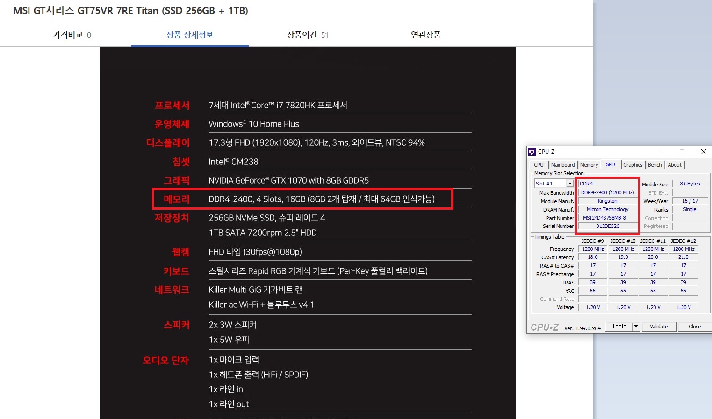Image resolution: width=712 pixels, height=419 pixels.
Task: Click the 256GB NVMe SSD storage spec
Action: pyautogui.click(x=266, y=218)
